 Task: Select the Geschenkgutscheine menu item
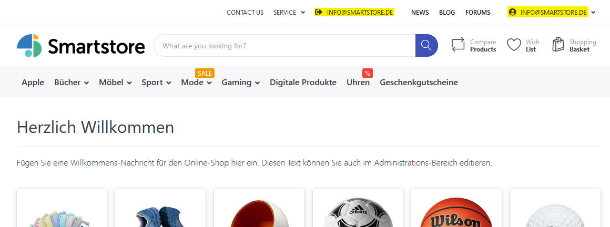419,82
